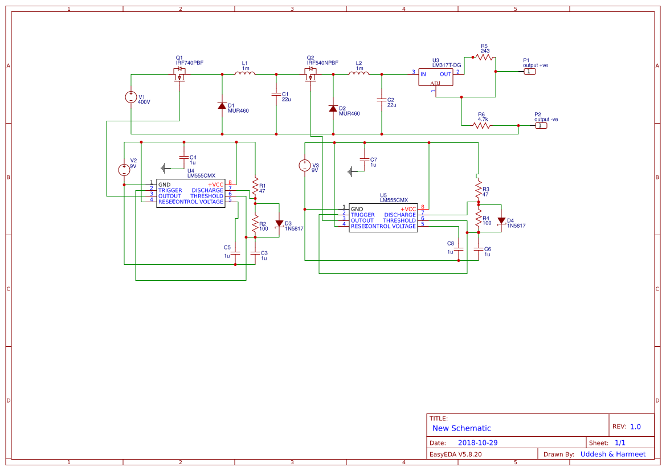Select the V1 400V voltage source symbol
666x471 pixels.
(131, 97)
